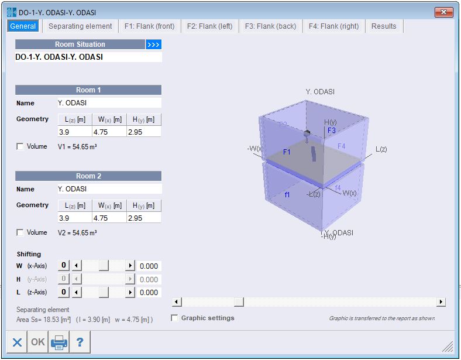Viewport: 461px width, 360px height.
Task: Toggle the Graphic settings checkbox
Action: pyautogui.click(x=174, y=318)
